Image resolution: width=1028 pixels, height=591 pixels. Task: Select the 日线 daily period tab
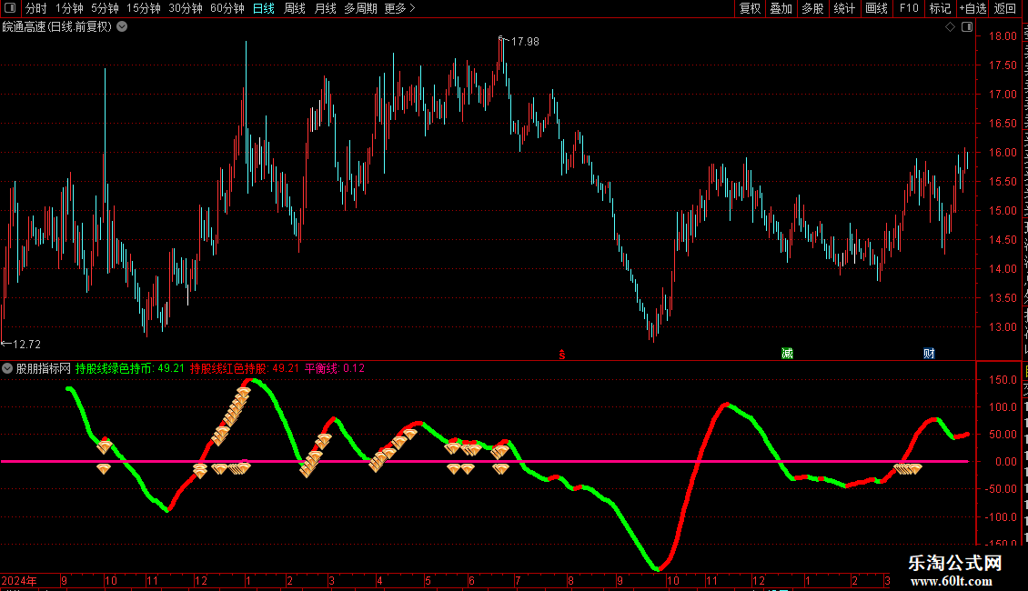(x=264, y=8)
